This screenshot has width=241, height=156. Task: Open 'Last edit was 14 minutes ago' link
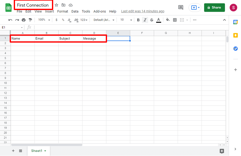point(143,11)
